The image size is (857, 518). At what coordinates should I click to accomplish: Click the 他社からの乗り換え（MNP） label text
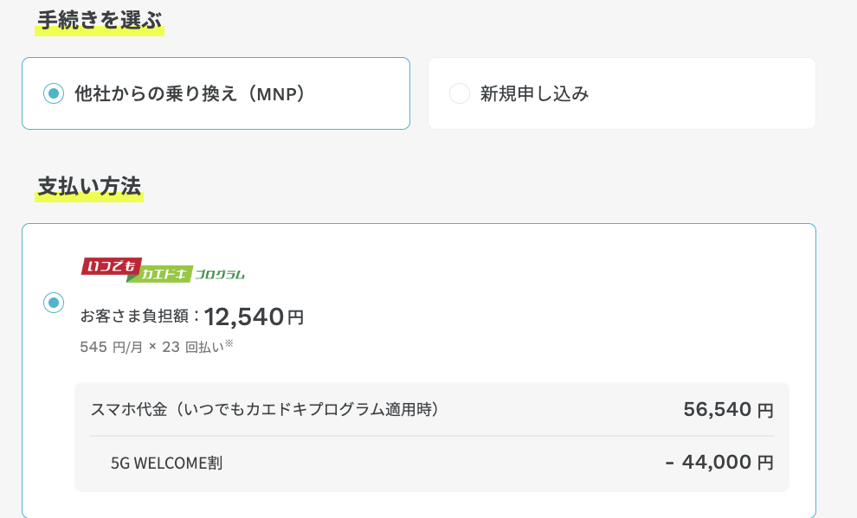point(190,93)
